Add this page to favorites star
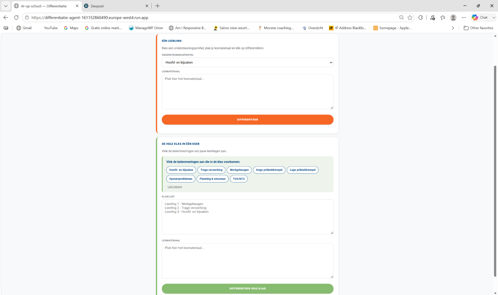Image resolution: width=498 pixels, height=295 pixels. [410, 17]
